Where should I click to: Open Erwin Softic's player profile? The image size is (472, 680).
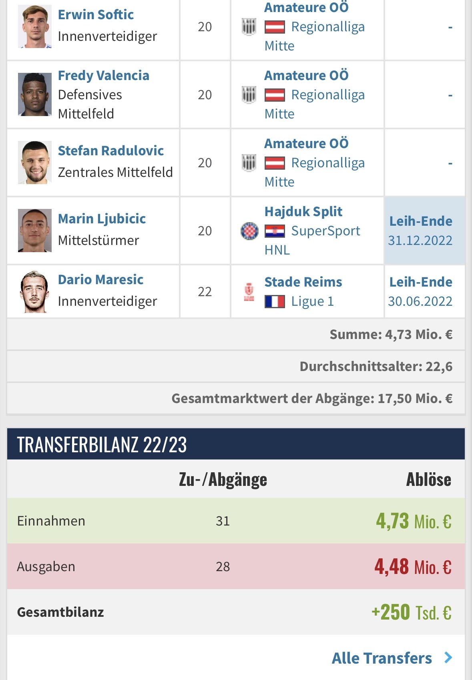pyautogui.click(x=96, y=15)
